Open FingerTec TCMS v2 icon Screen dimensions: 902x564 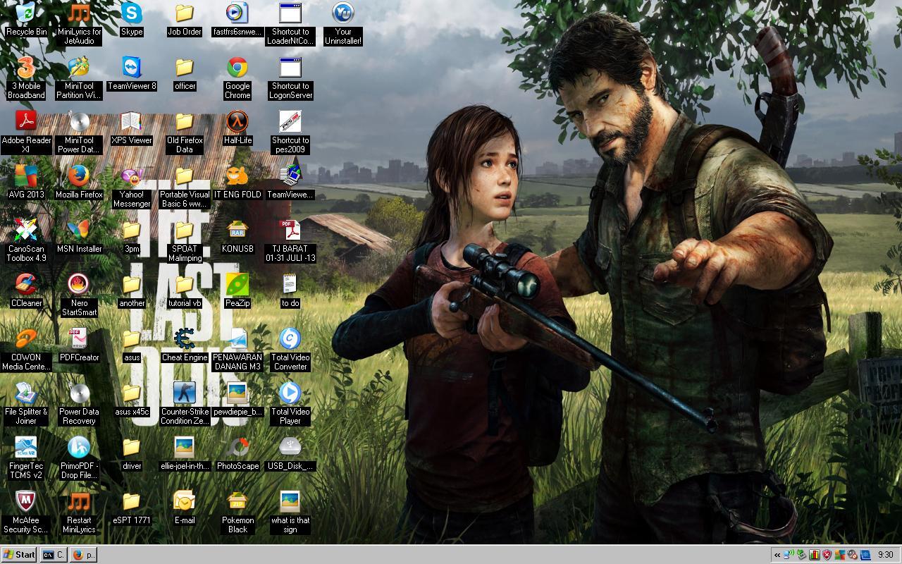pyautogui.click(x=26, y=447)
